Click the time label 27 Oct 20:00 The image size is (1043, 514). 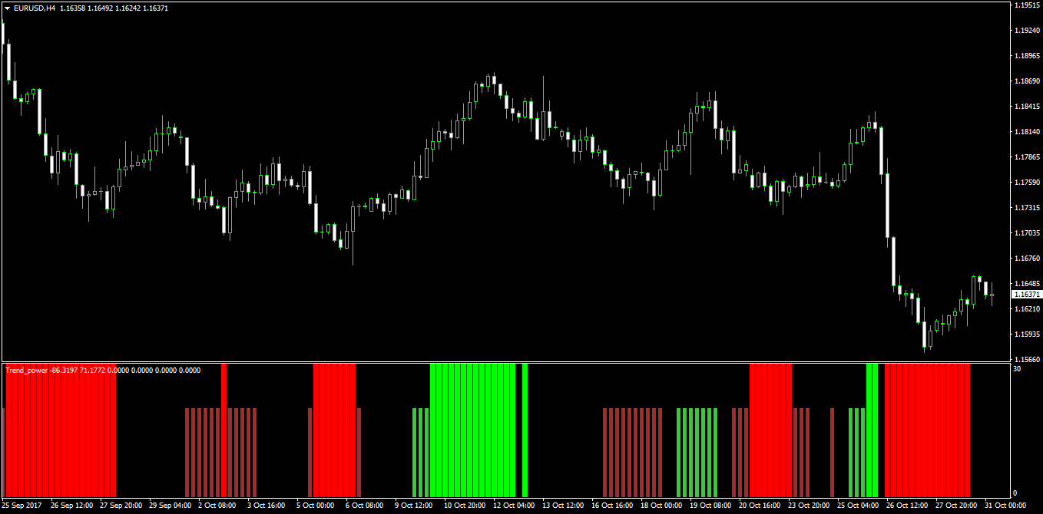(956, 506)
